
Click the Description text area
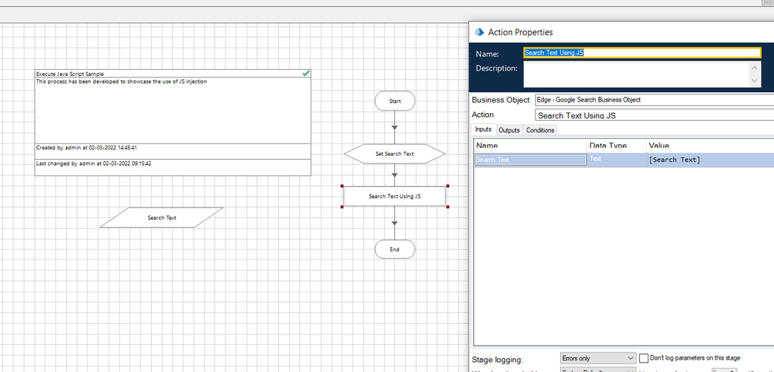636,74
